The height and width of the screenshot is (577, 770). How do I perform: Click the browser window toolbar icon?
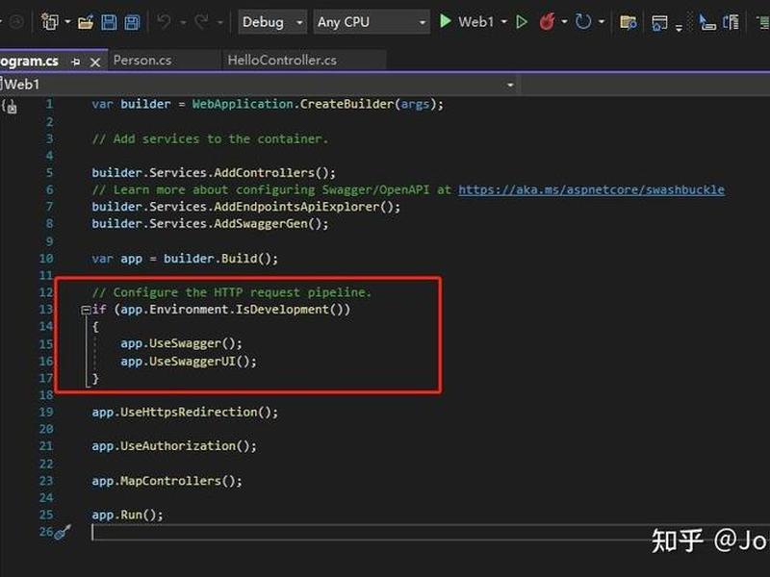coord(659,22)
